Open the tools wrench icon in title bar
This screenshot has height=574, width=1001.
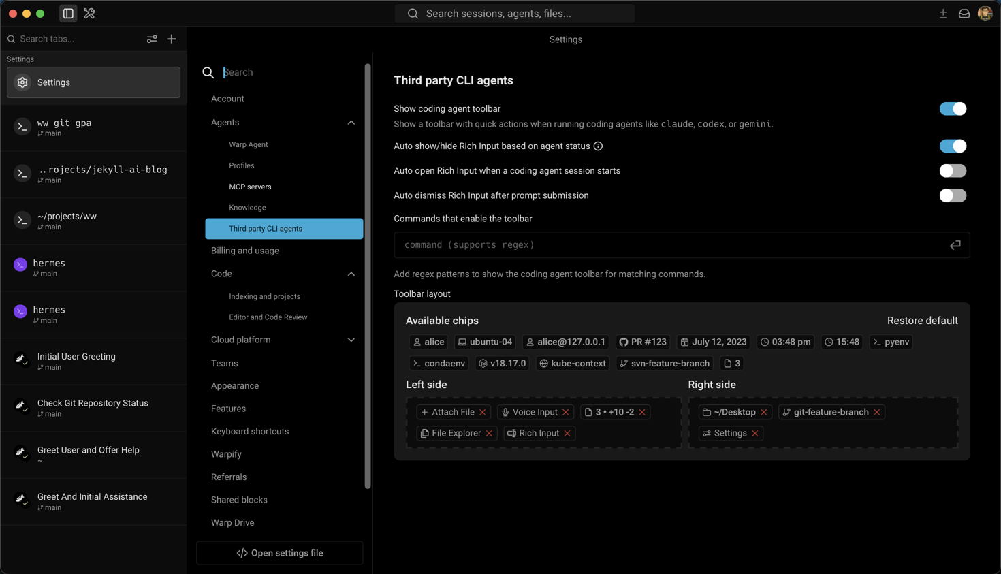[x=89, y=14]
